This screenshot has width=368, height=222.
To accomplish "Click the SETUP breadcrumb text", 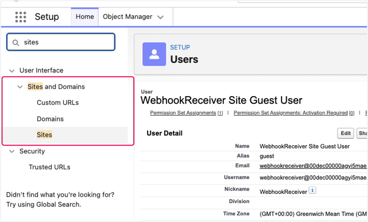I will click(x=180, y=47).
